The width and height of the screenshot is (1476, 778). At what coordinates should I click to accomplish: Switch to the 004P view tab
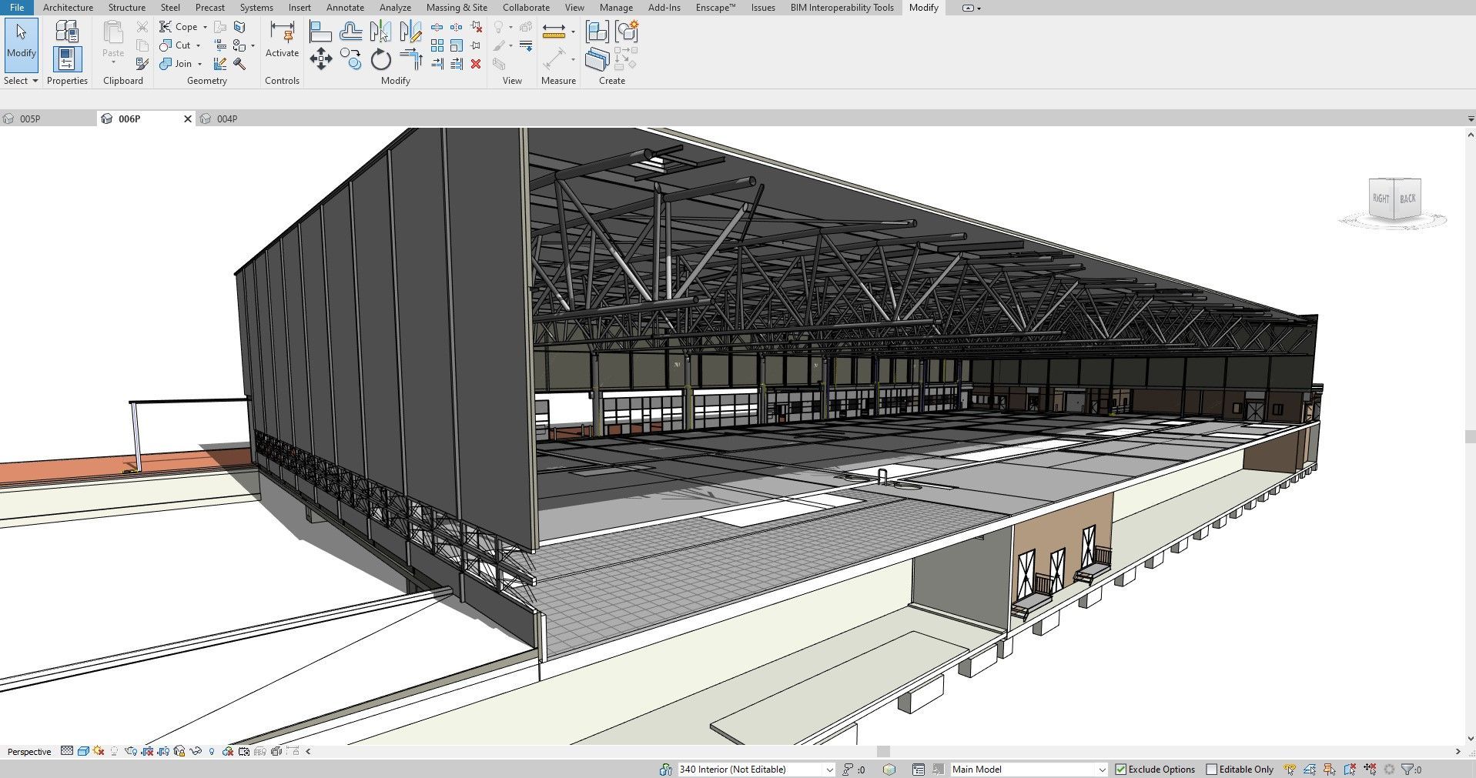click(226, 119)
